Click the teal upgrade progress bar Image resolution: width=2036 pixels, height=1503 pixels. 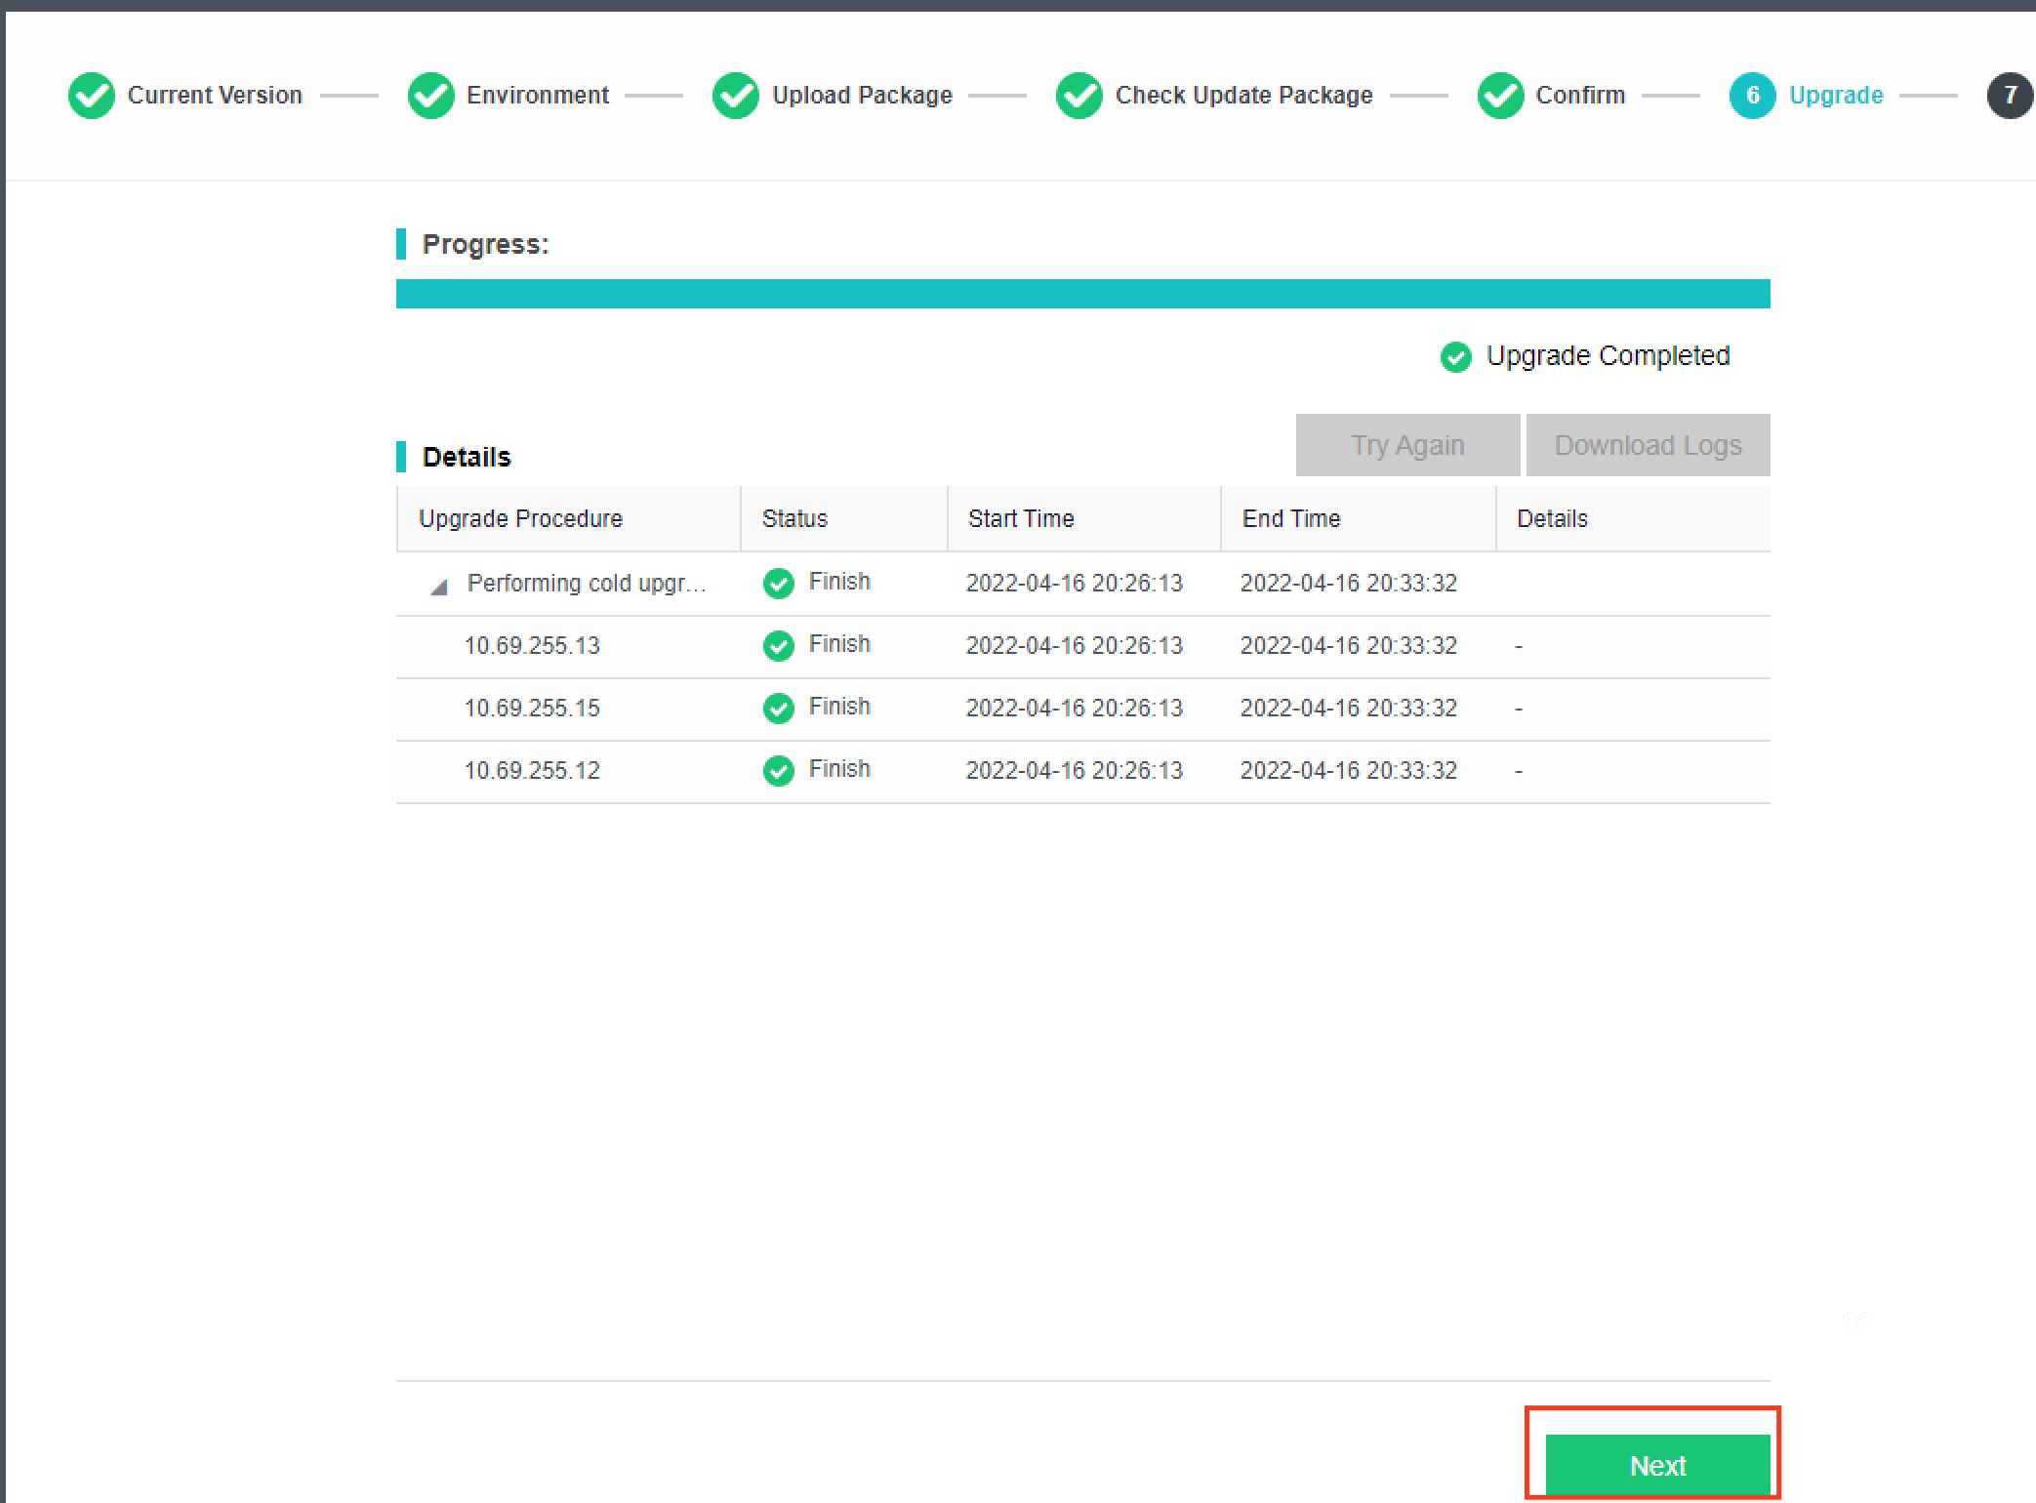[x=1082, y=294]
